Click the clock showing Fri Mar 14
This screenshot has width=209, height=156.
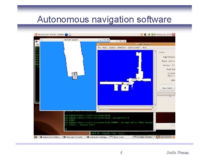(x=164, y=35)
